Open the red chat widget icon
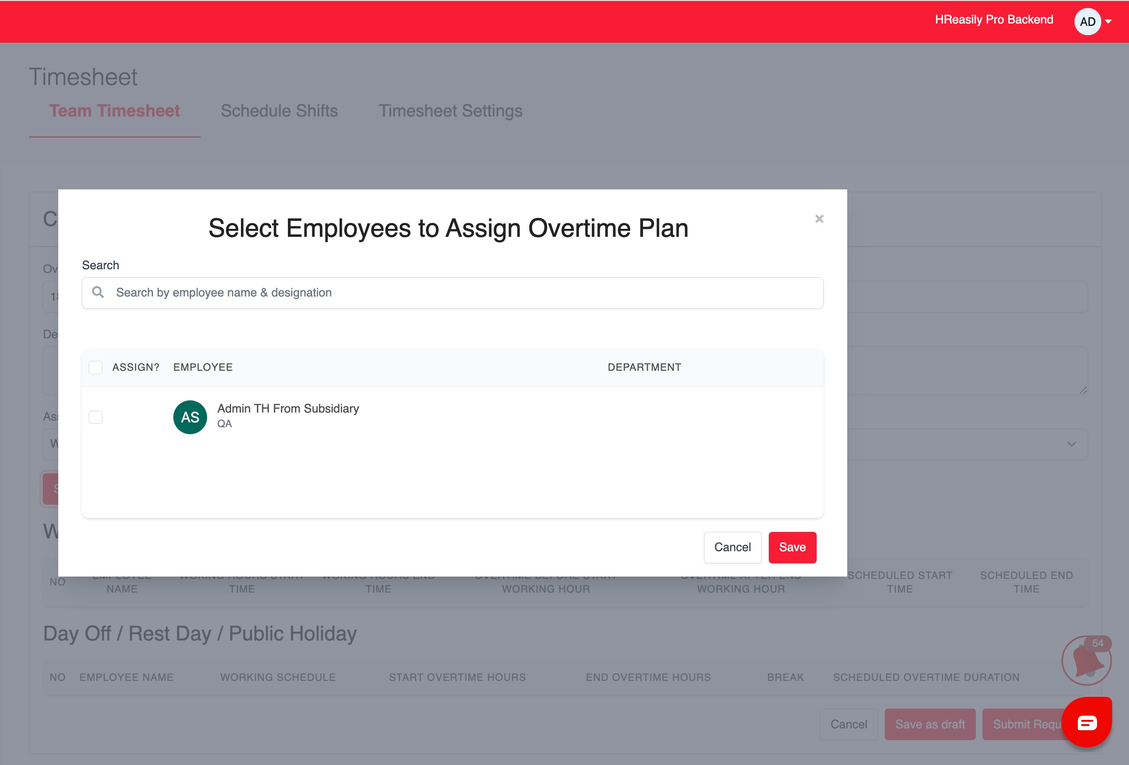This screenshot has width=1129, height=765. click(x=1087, y=723)
